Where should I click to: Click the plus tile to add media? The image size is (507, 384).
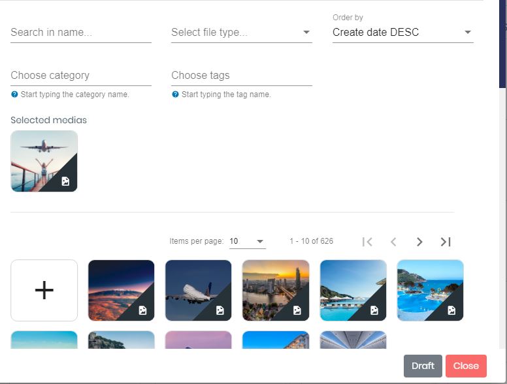[44, 290]
